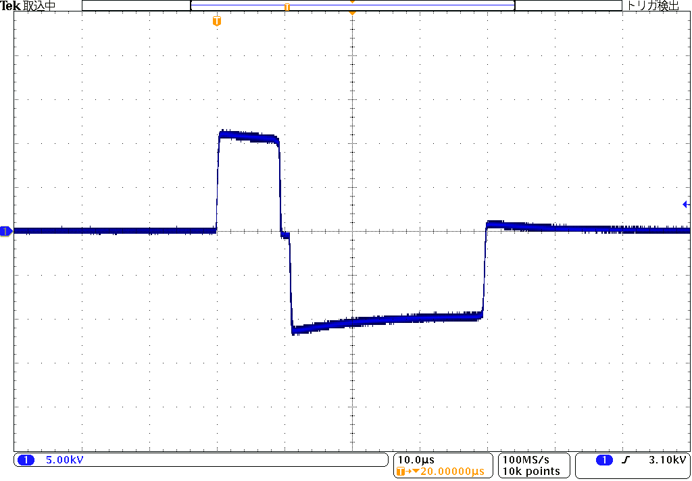The width and height of the screenshot is (692, 481).
Task: Click the blue channel 1 badge beside 5.00kV
Action: pyautogui.click(x=26, y=461)
